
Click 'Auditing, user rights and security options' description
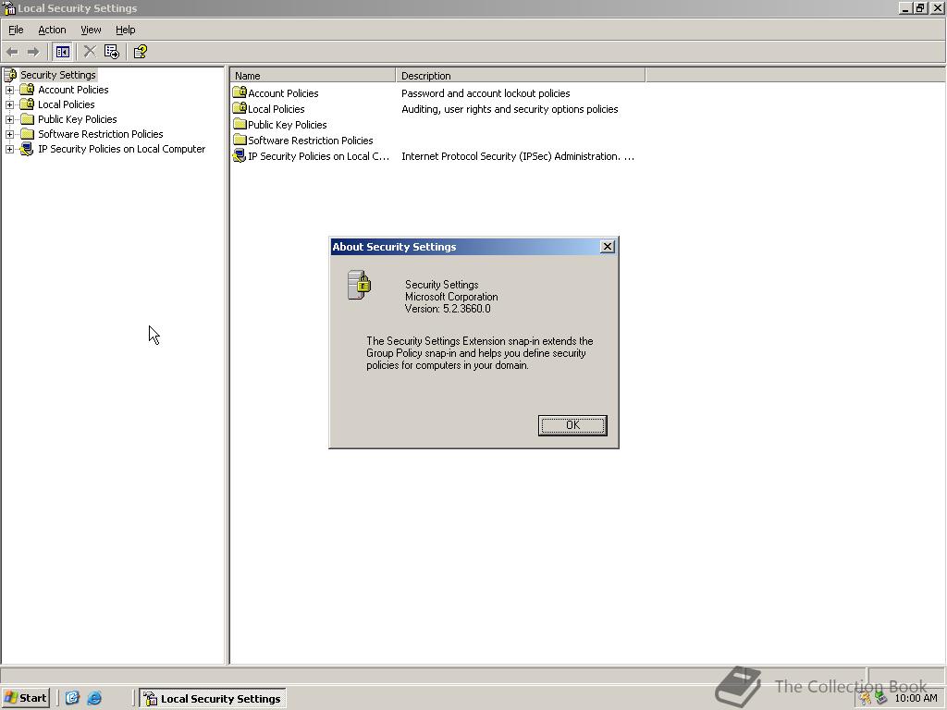[x=510, y=109]
